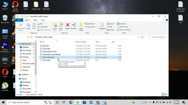Open the Open button dropdown
The image size is (188, 105).
pyautogui.click(x=111, y=24)
